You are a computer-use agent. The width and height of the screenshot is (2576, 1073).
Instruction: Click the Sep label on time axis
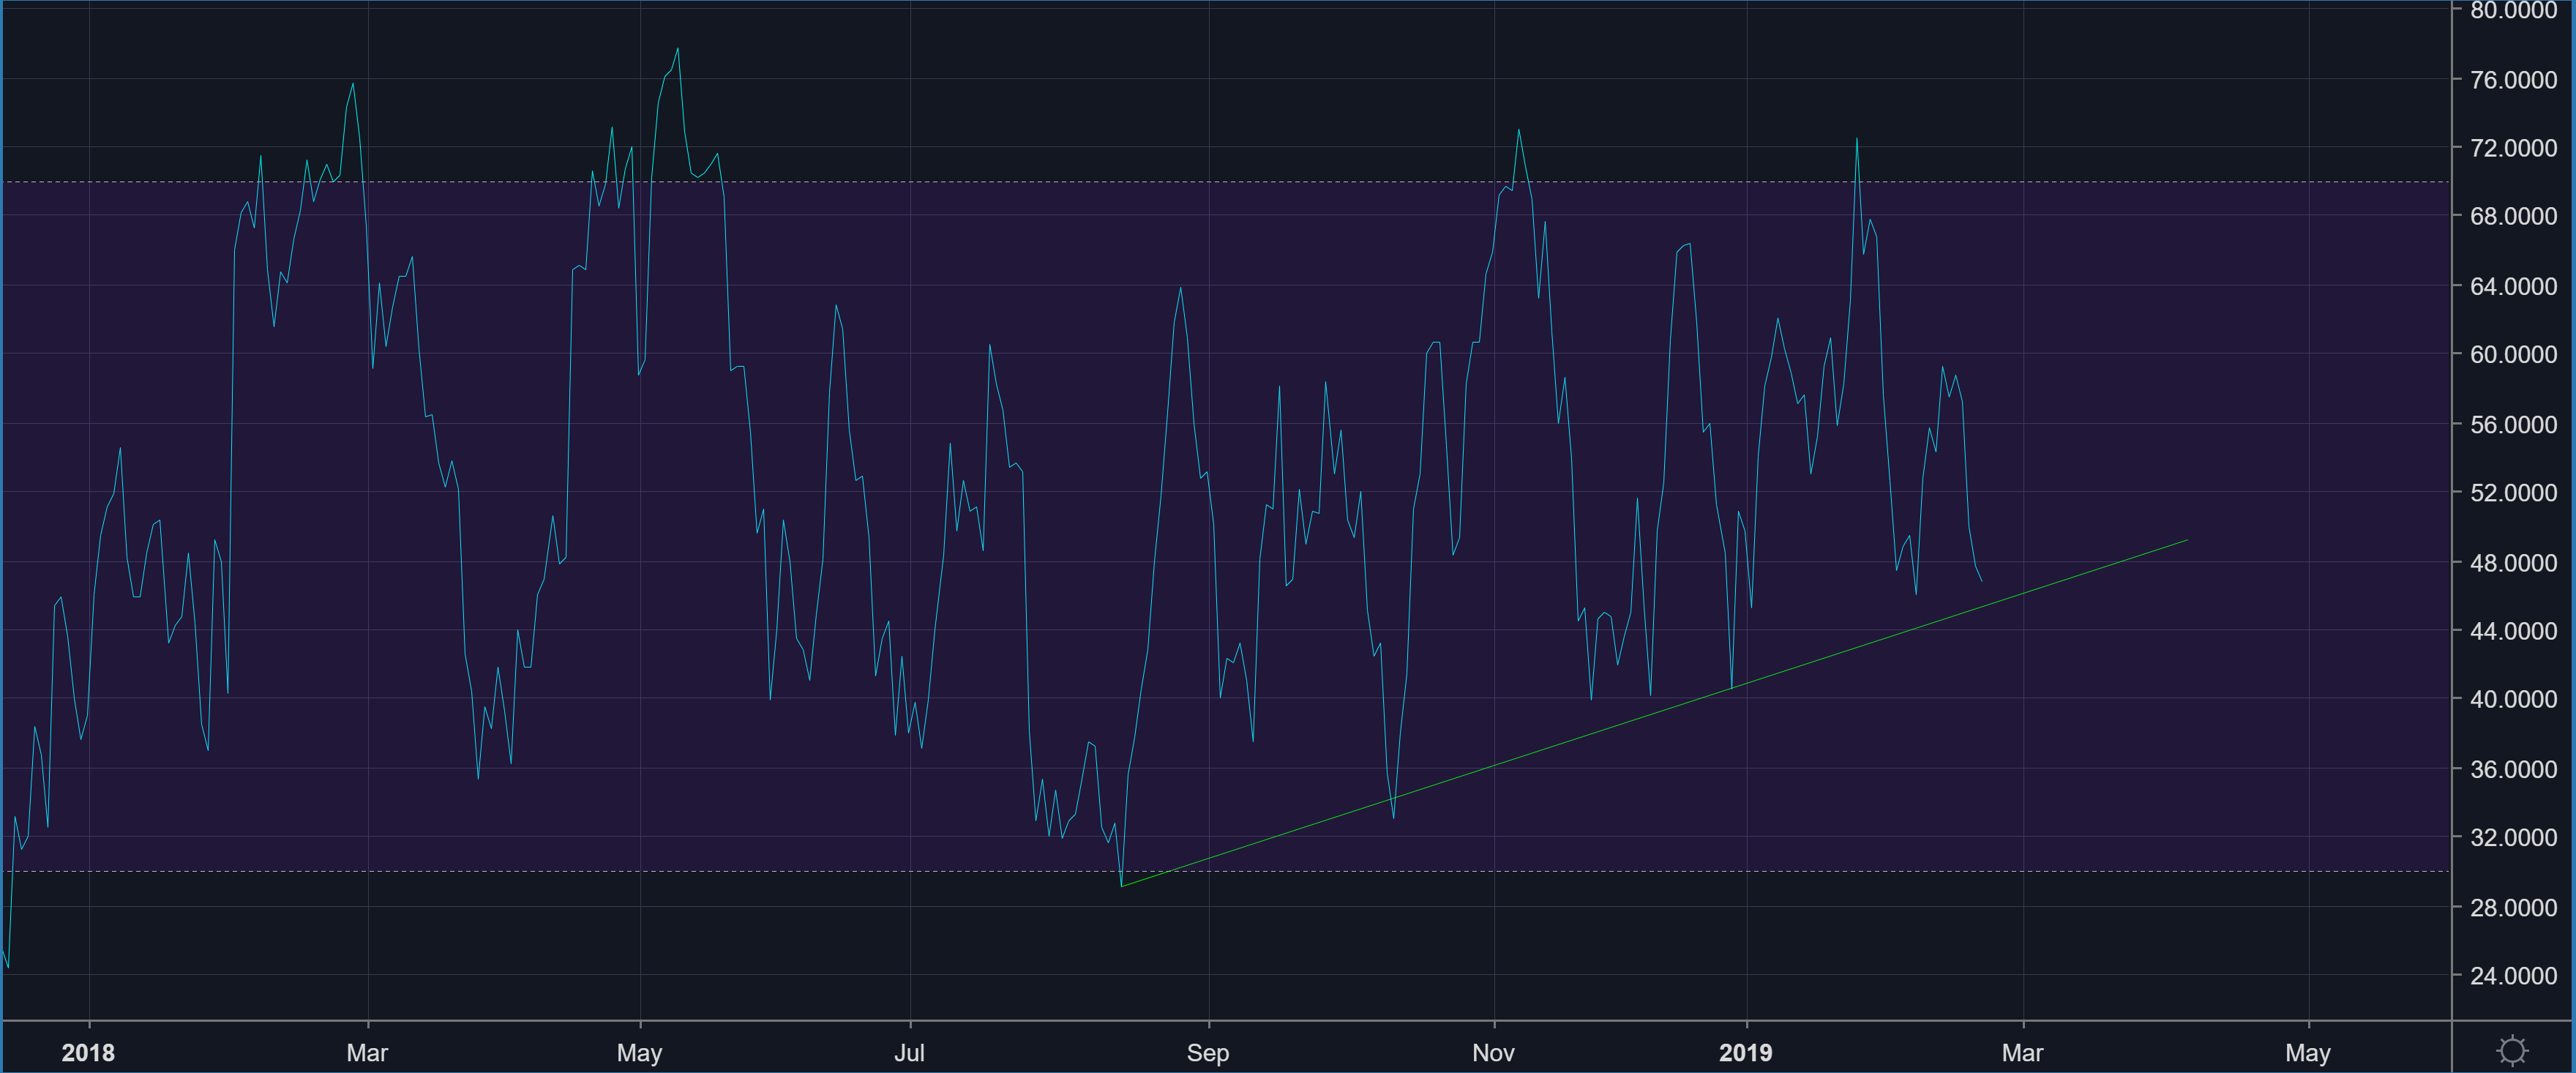[x=1207, y=1052]
